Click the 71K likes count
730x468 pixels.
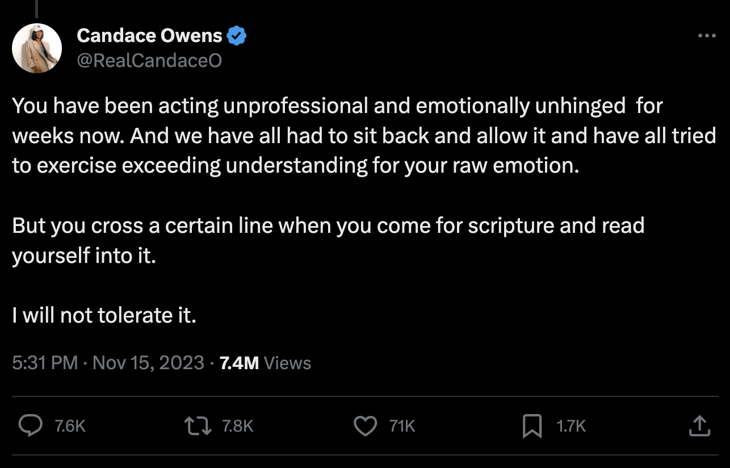pyautogui.click(x=402, y=426)
